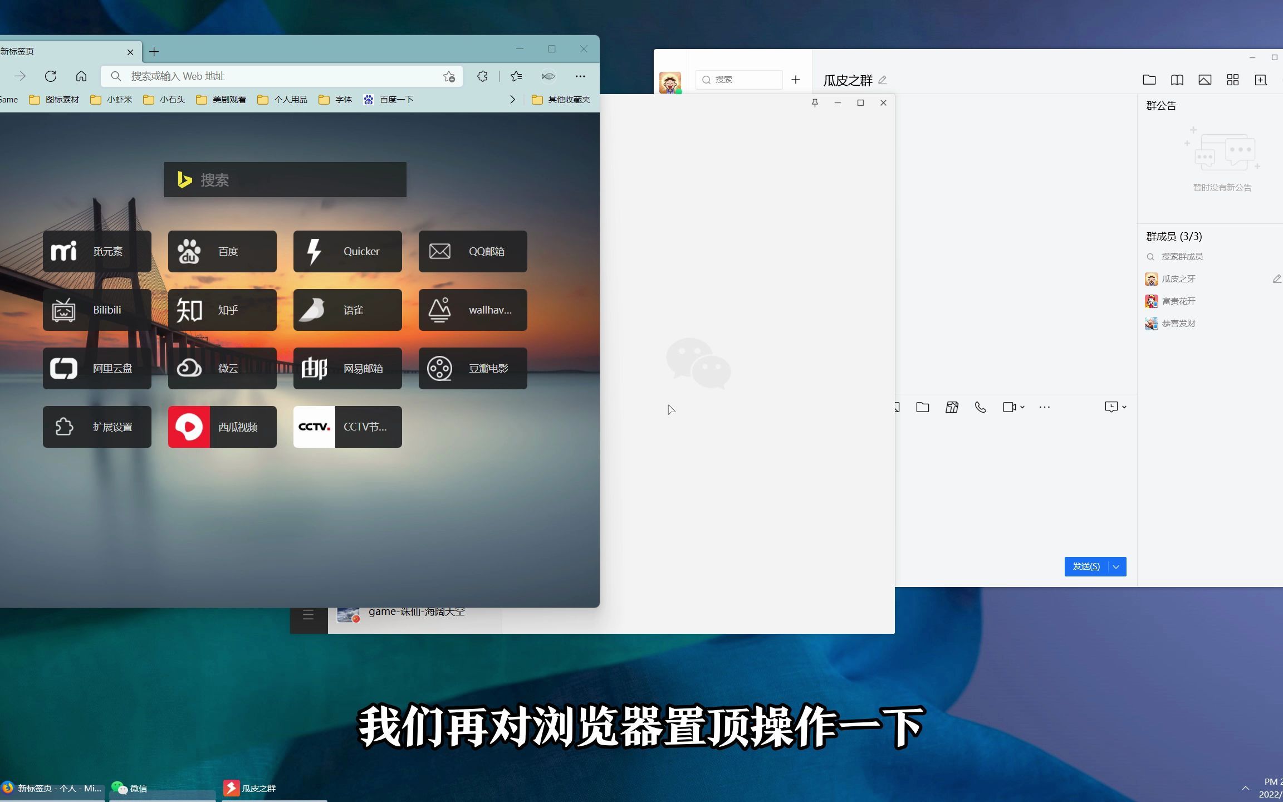Click the address bar in browser
Screen dimensions: 1283x802
point(282,76)
